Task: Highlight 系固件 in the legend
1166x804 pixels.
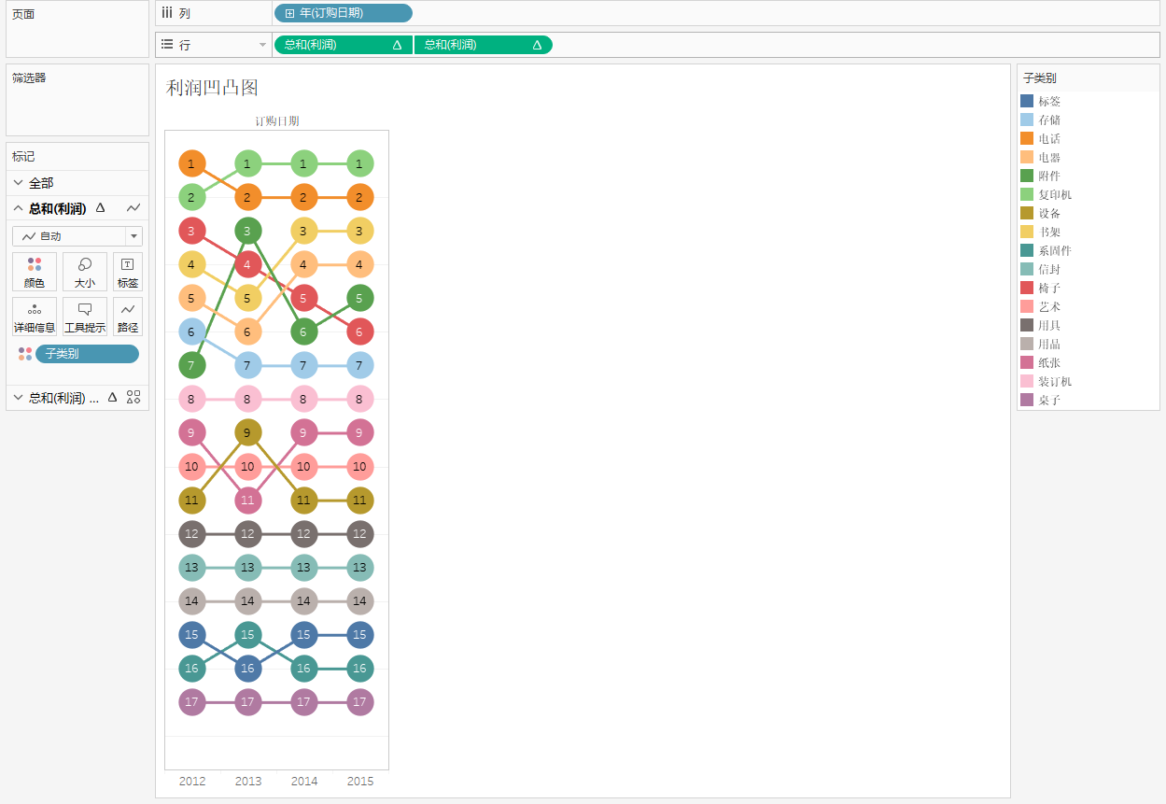Action: (x=1055, y=250)
